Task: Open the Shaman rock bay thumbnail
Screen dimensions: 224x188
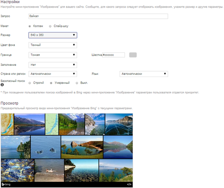Action: 82,147
